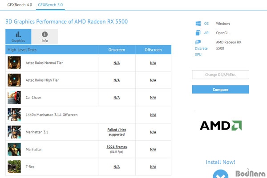
Task: Click Car Chase offscreen N/A result
Action: 153,98
